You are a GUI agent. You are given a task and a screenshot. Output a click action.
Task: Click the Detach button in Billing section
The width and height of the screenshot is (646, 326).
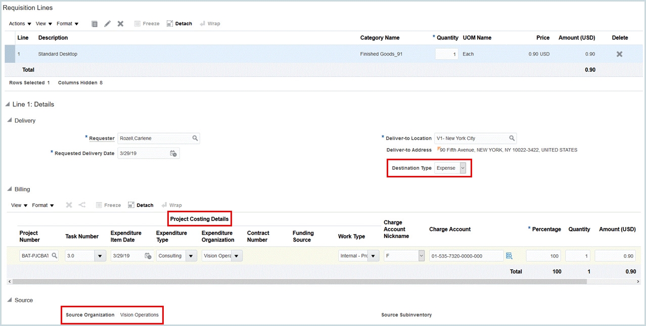(141, 205)
